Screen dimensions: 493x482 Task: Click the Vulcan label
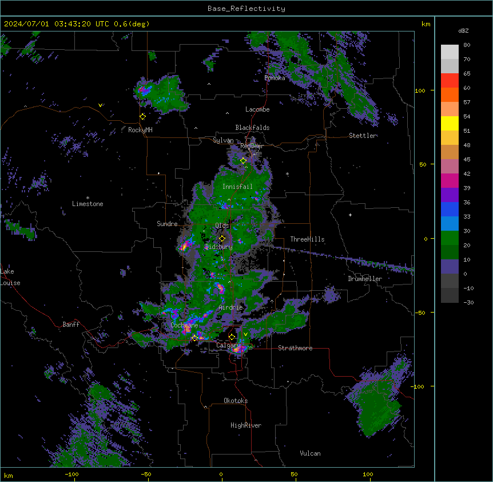(311, 453)
